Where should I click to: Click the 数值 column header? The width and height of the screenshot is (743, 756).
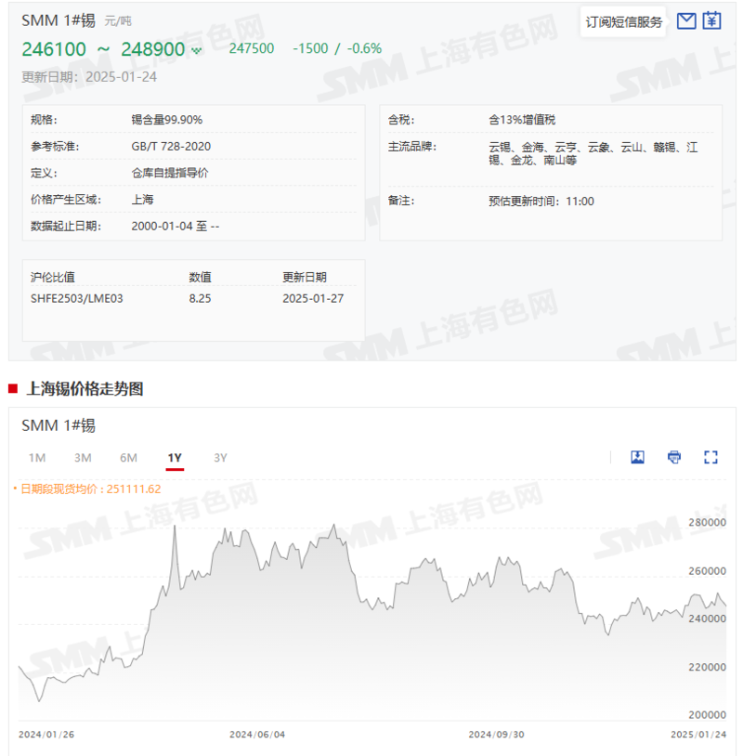tap(200, 278)
